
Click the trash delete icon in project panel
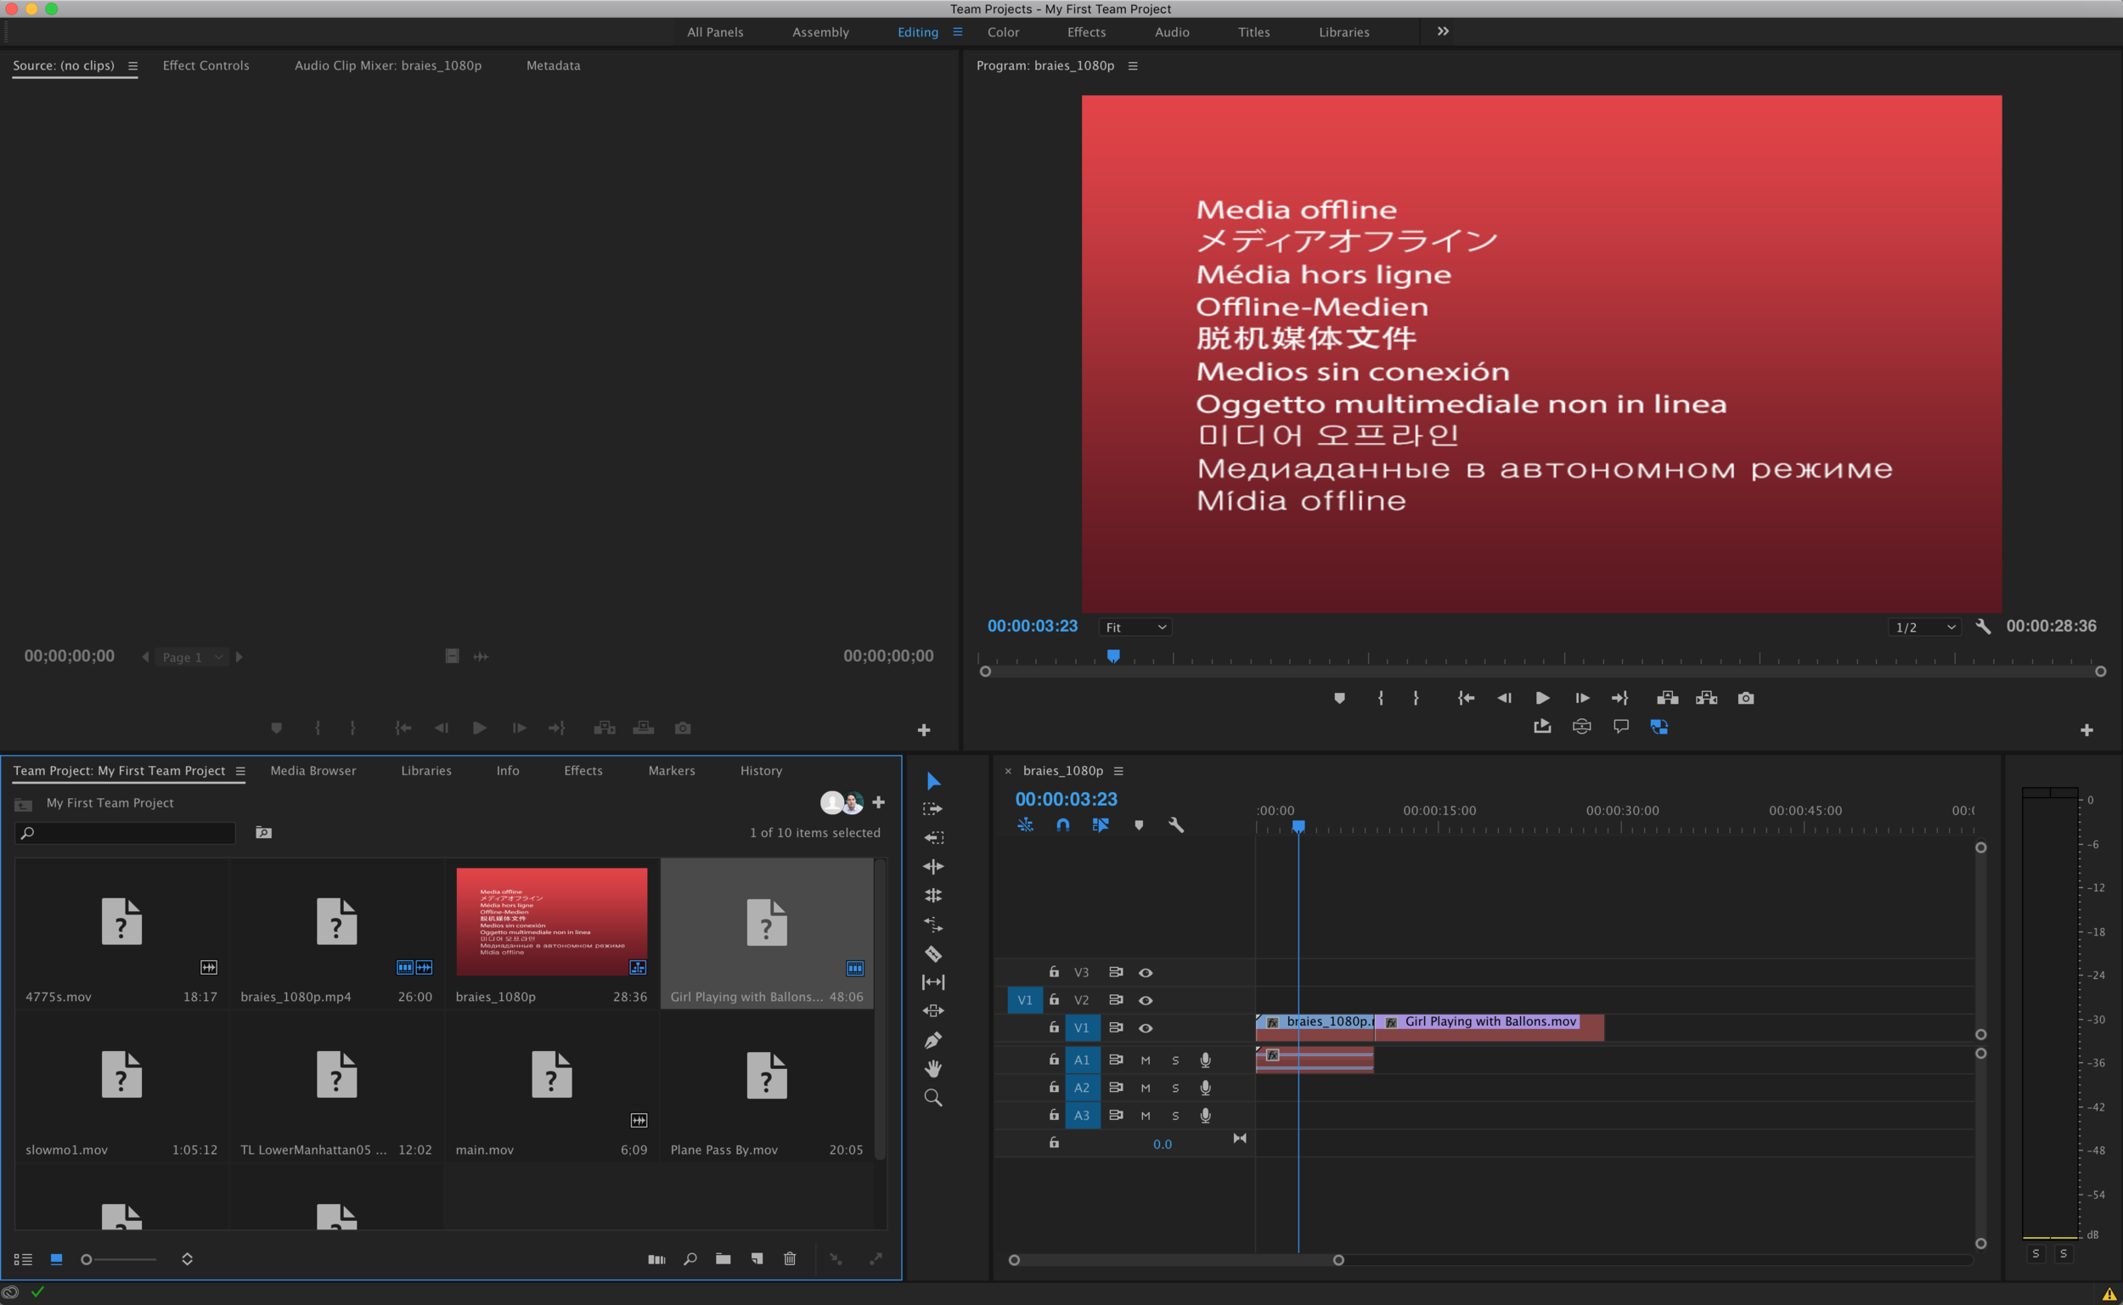click(790, 1259)
